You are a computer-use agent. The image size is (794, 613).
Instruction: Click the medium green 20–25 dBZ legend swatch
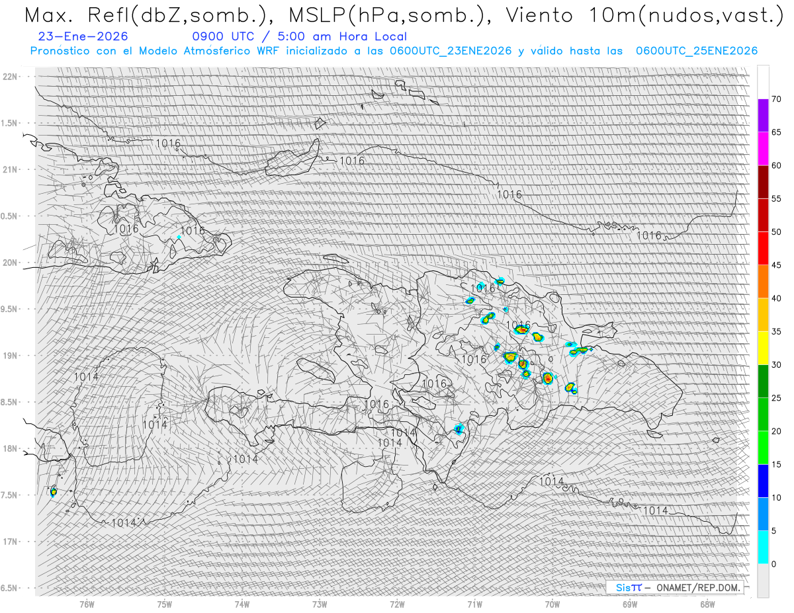pos(763,415)
